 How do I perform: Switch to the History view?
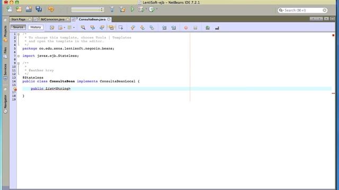pos(35,27)
